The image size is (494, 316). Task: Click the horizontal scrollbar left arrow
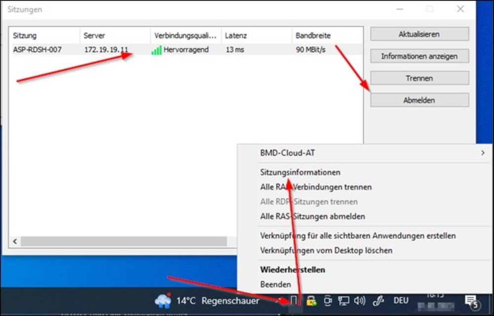pos(15,241)
